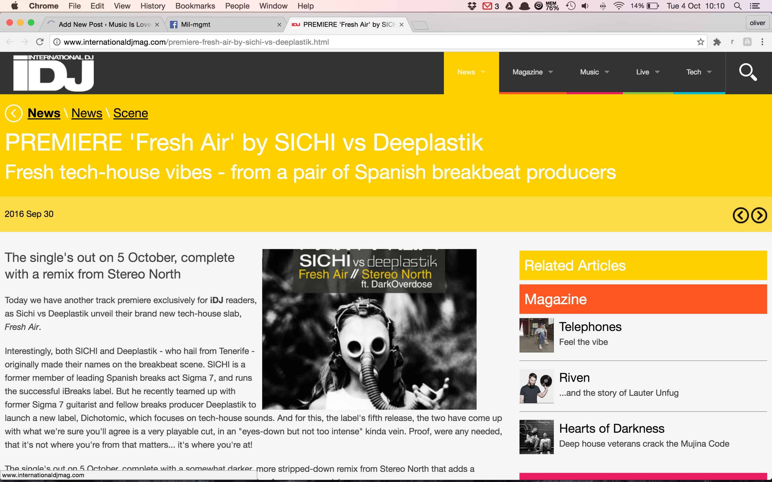This screenshot has width=772, height=482.
Task: Open the oliver profile switcher
Action: click(757, 23)
